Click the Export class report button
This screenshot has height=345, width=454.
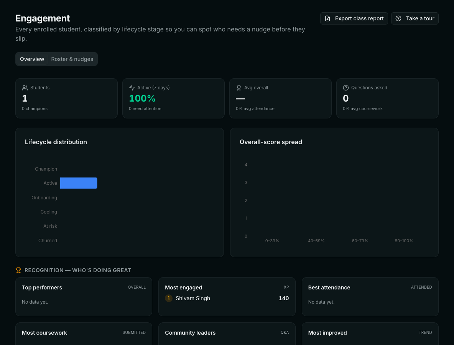pos(354,18)
